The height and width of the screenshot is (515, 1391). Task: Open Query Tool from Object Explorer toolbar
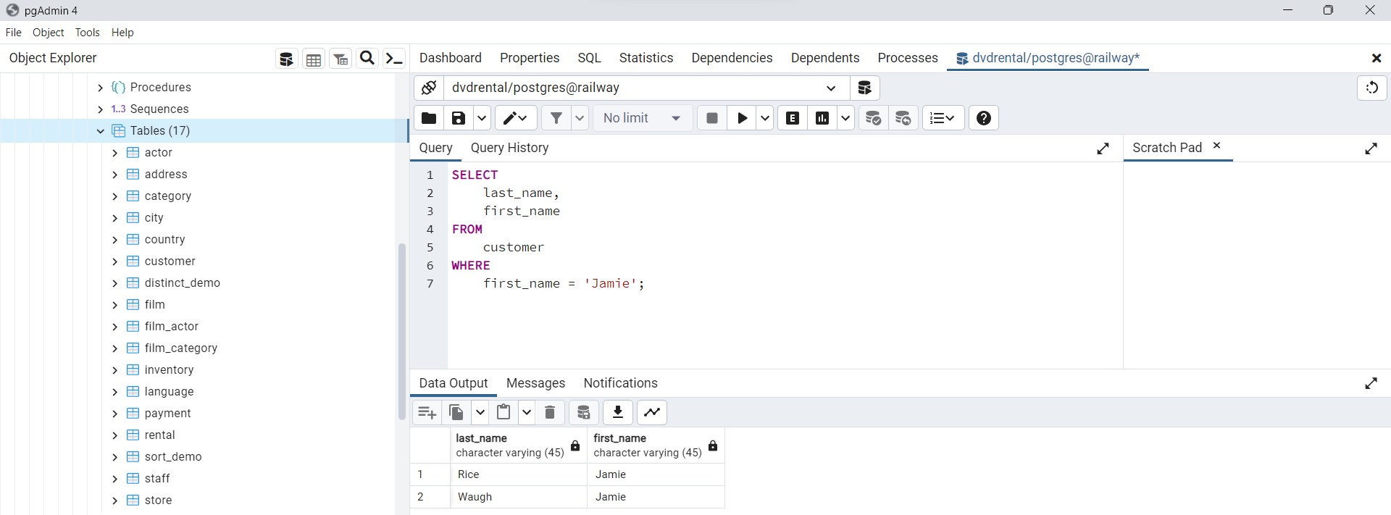[x=286, y=59]
